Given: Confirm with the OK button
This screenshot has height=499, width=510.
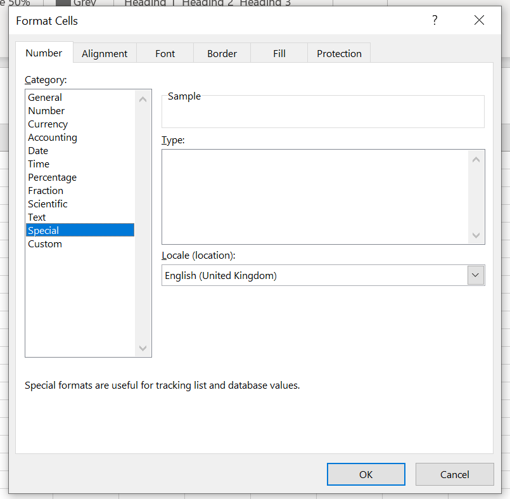Looking at the screenshot, I should coord(366,474).
